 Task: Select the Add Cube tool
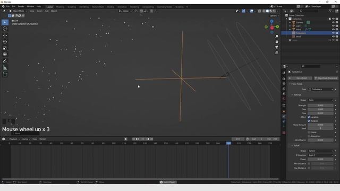coord(5,75)
